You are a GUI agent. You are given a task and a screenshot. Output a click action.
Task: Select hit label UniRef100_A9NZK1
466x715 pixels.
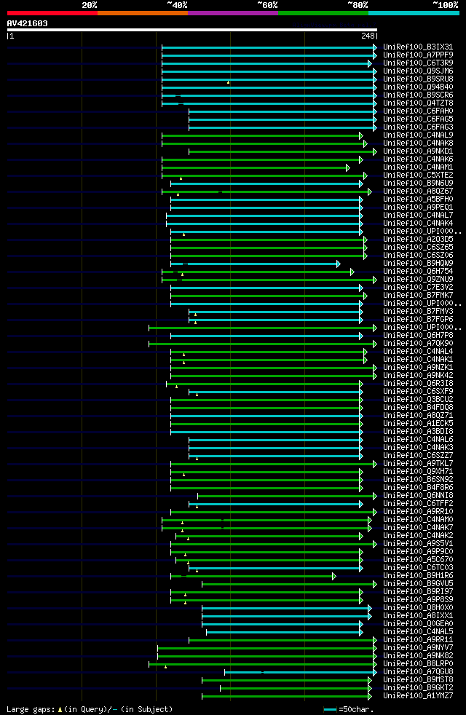click(x=418, y=368)
